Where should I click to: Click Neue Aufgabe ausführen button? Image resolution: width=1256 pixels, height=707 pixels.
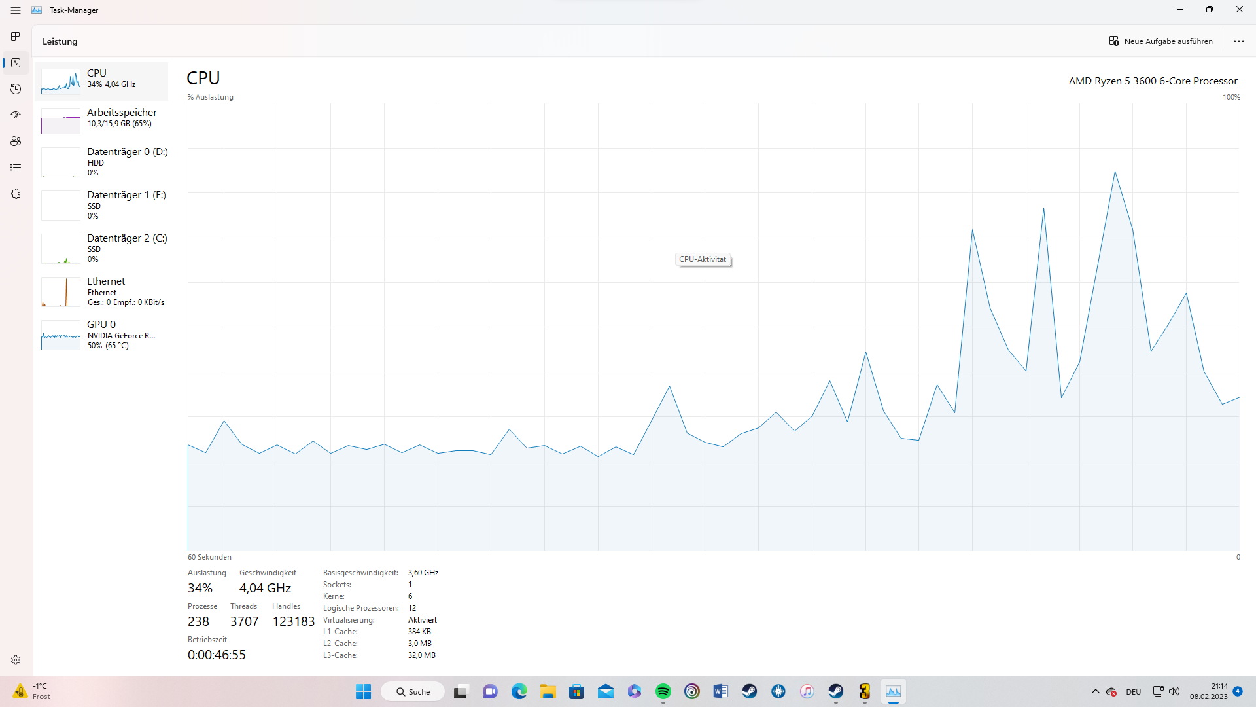click(1160, 41)
